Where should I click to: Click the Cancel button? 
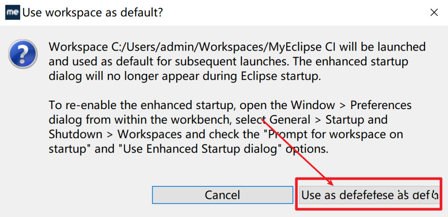tap(222, 195)
